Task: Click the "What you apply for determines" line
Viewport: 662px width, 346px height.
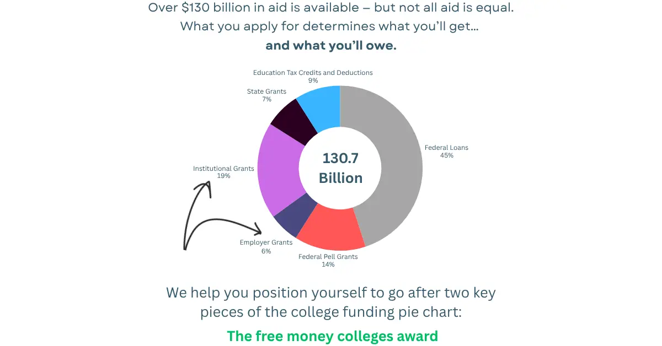Action: pos(329,26)
